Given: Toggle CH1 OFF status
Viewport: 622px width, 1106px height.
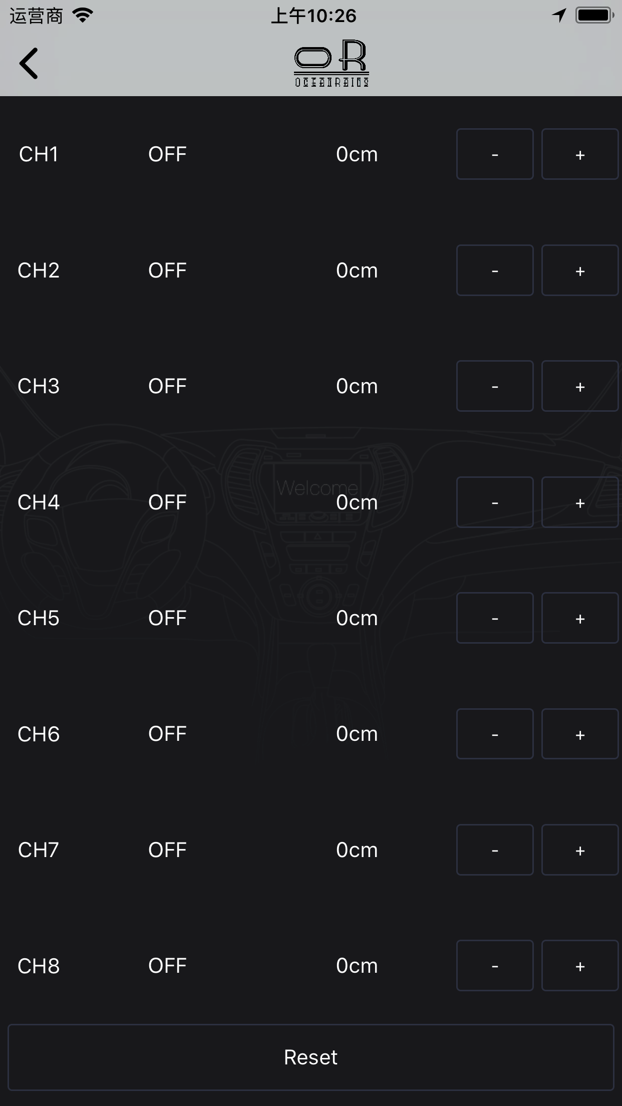Looking at the screenshot, I should pyautogui.click(x=167, y=154).
